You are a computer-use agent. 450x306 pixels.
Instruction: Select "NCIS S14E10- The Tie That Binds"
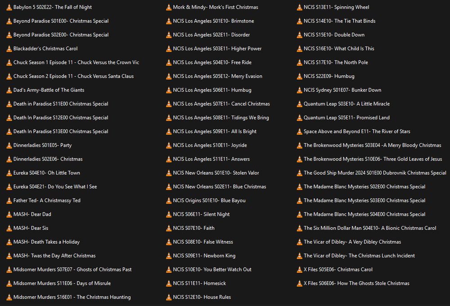tap(339, 21)
